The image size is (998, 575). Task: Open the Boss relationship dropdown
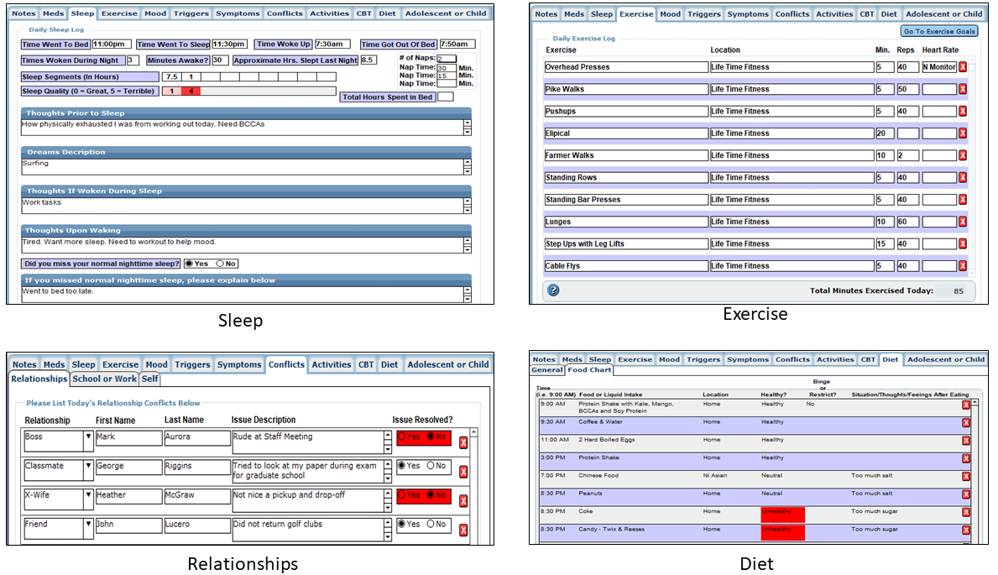coord(88,439)
